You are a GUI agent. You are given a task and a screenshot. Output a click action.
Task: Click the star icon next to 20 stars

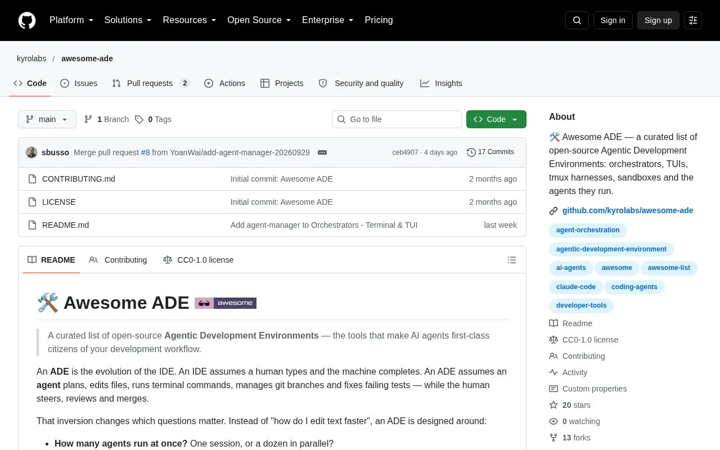(553, 405)
